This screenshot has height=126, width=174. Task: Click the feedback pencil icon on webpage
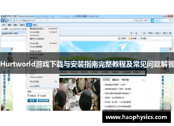140,38
